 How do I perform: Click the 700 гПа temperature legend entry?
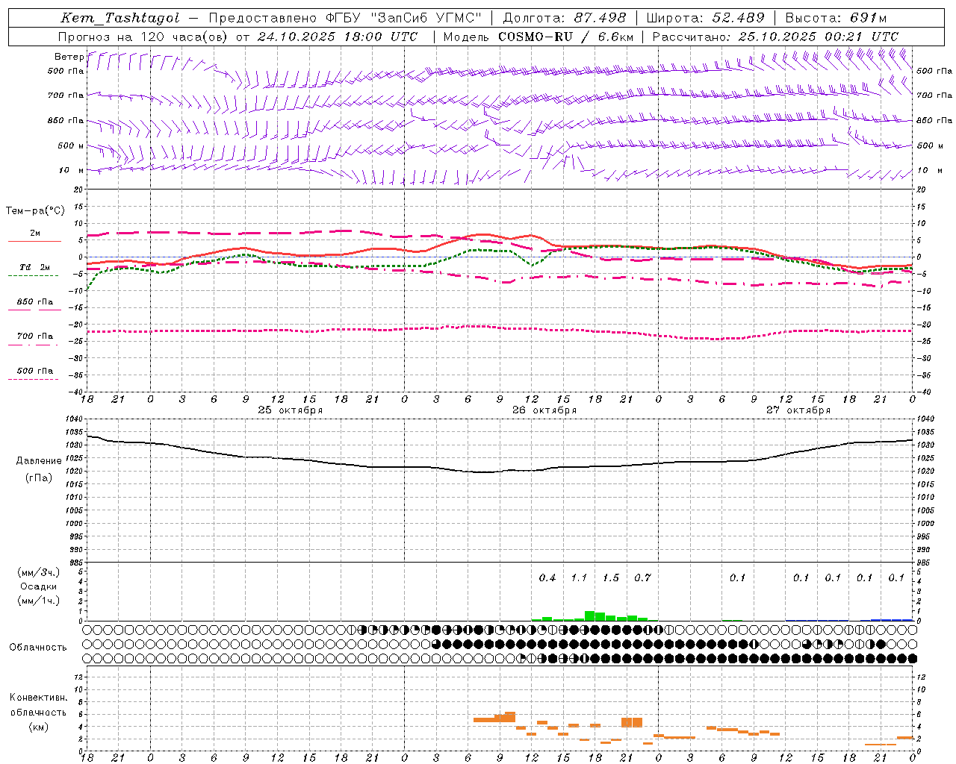click(35, 336)
